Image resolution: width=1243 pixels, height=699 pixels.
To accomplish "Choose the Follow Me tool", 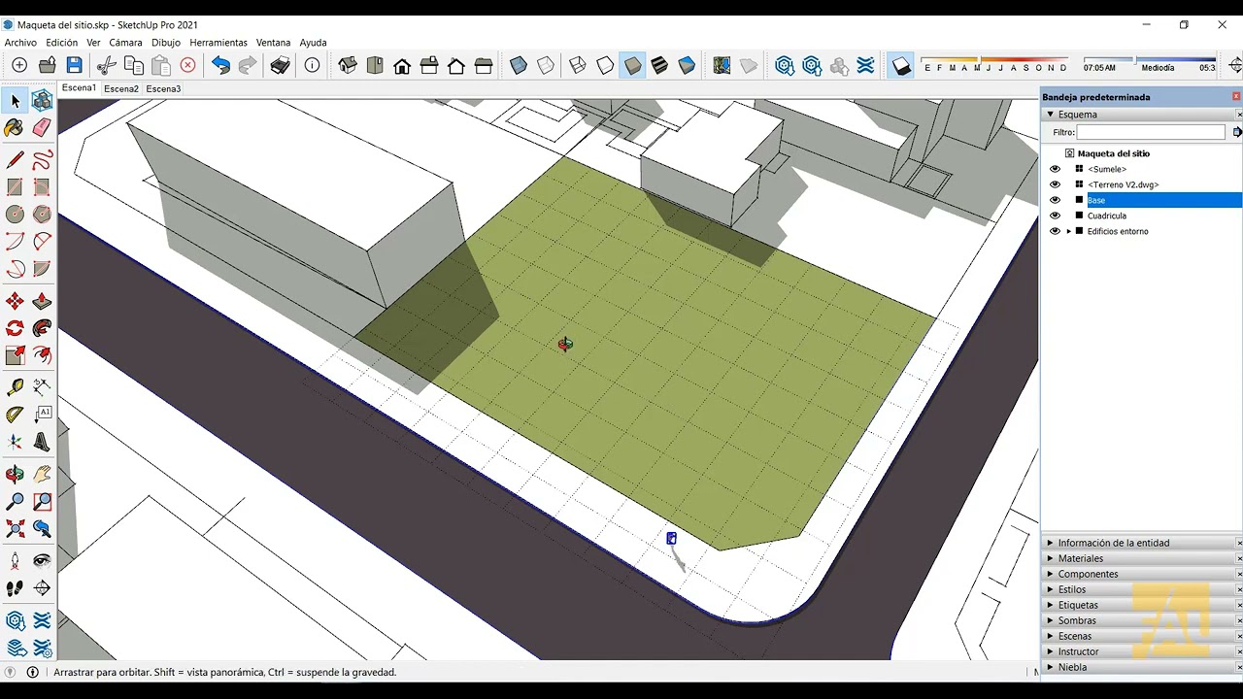I will (42, 329).
